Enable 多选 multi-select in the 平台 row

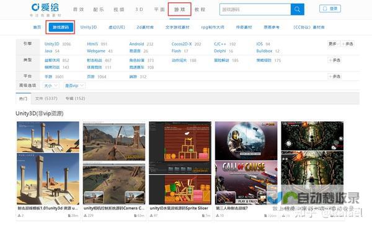(335, 76)
